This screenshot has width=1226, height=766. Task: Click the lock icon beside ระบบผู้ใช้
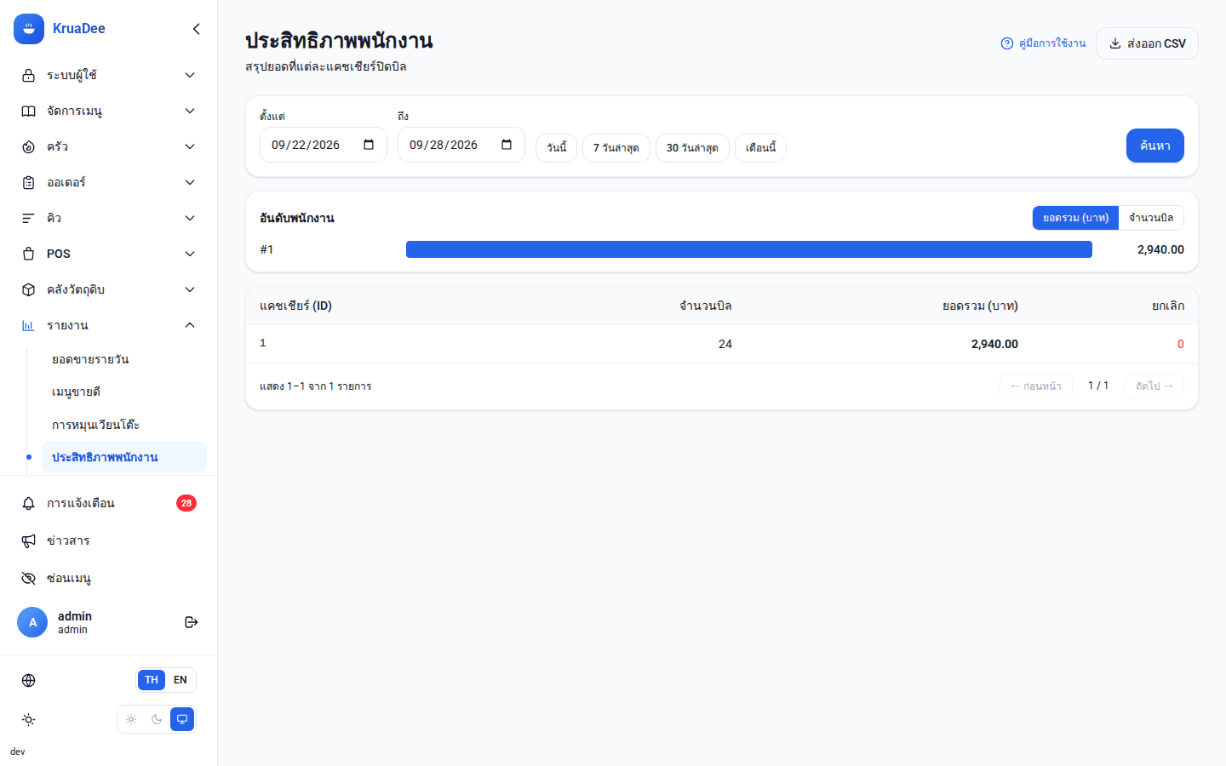28,75
